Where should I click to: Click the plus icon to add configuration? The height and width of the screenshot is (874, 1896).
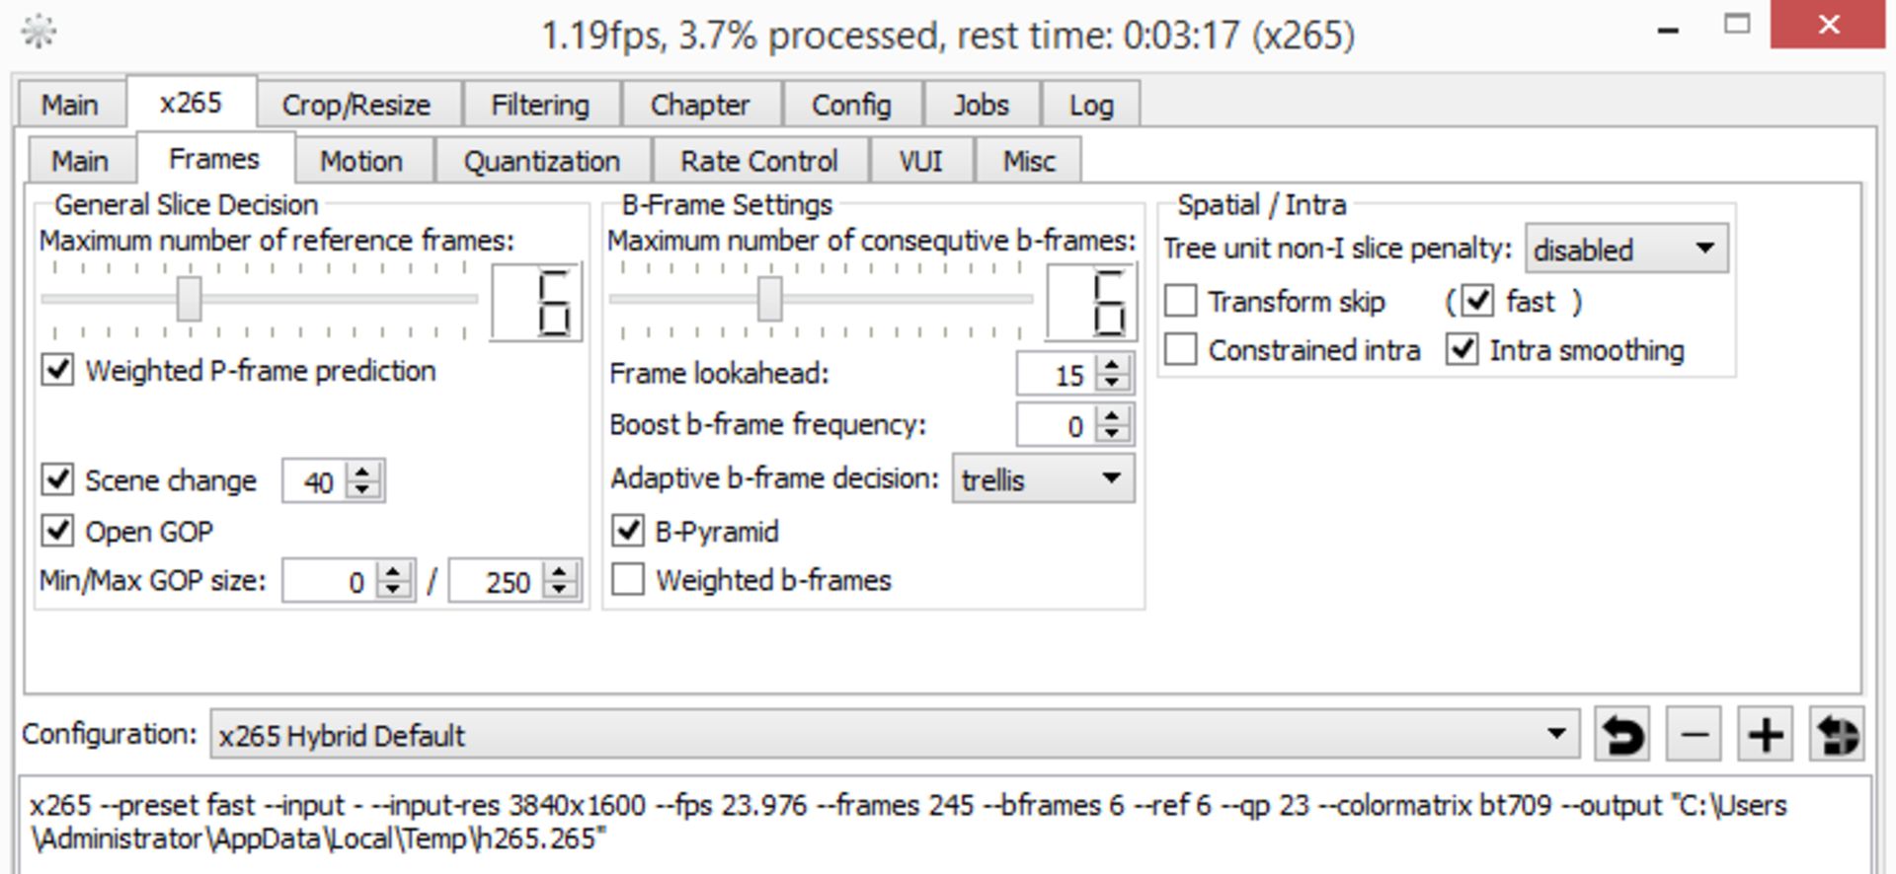click(1765, 735)
